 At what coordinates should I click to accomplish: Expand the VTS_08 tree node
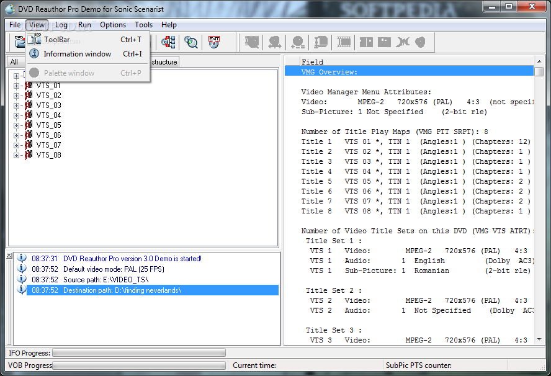point(16,155)
